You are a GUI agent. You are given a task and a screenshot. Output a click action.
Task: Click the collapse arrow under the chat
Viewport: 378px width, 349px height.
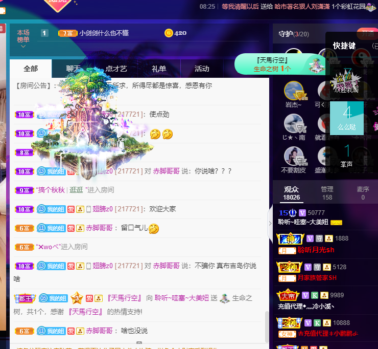(x=139, y=343)
